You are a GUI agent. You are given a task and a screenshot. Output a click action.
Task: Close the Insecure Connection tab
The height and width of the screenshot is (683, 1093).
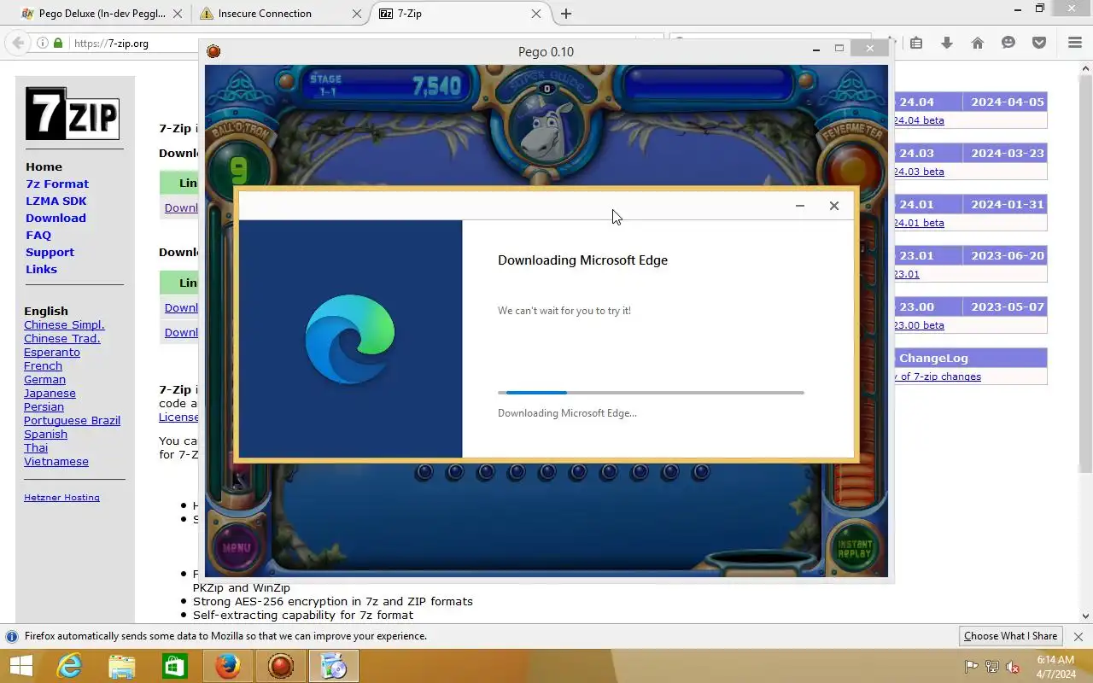pyautogui.click(x=359, y=14)
